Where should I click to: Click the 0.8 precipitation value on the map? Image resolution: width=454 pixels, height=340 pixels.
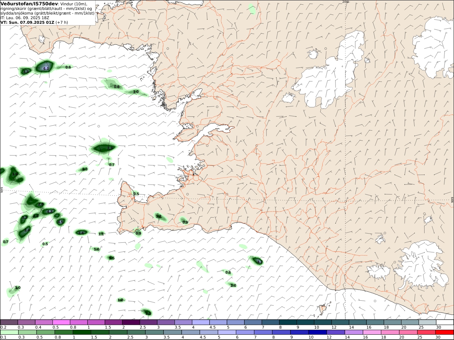pos(117,87)
